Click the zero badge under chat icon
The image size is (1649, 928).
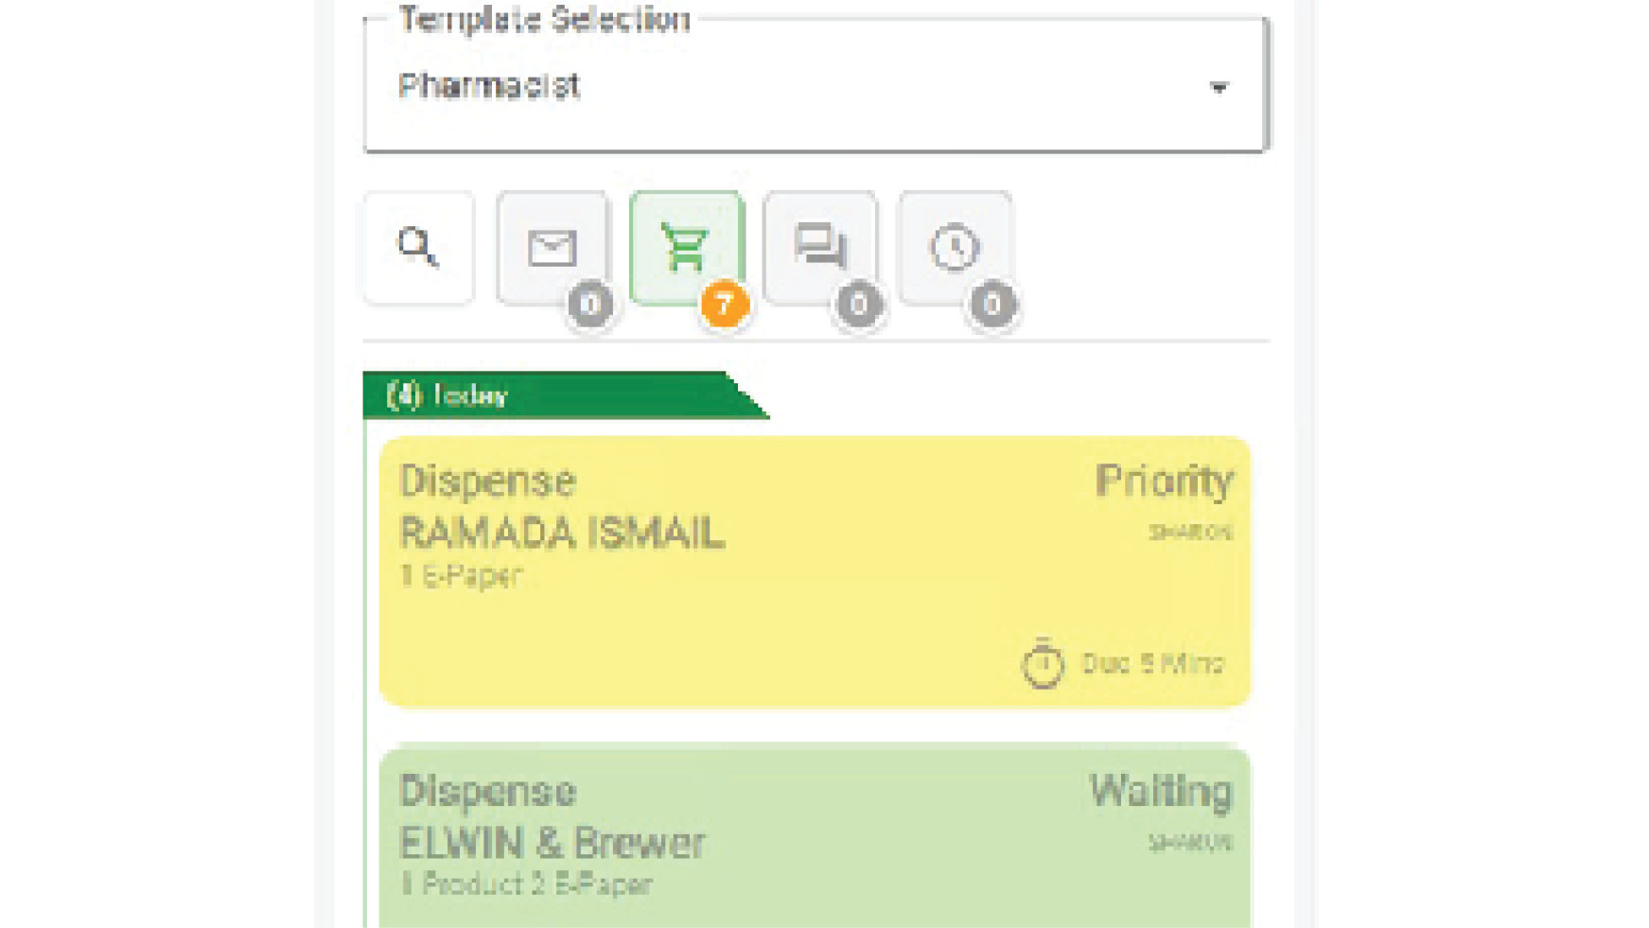tap(858, 305)
